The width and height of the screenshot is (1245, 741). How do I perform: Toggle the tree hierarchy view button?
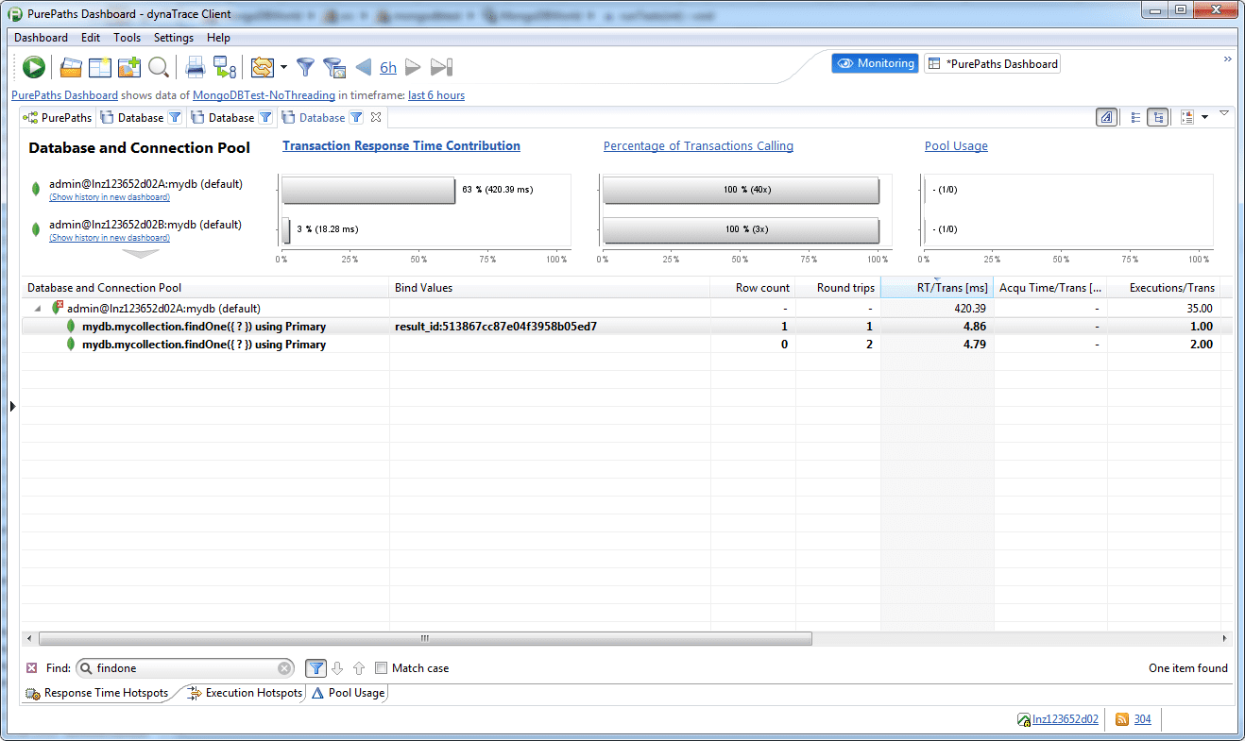coord(1157,117)
